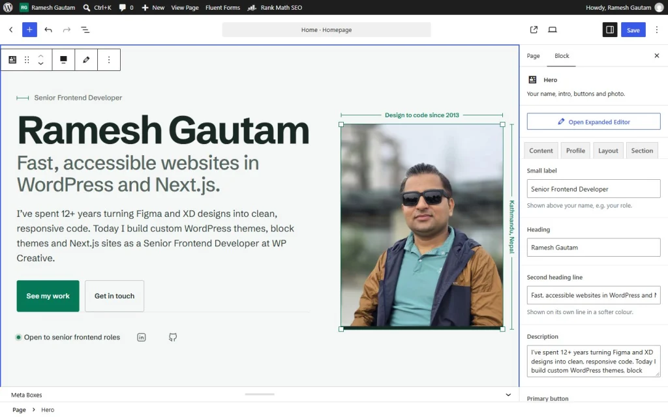Undo the last change
Viewport: 668px width, 417px height.
point(48,29)
